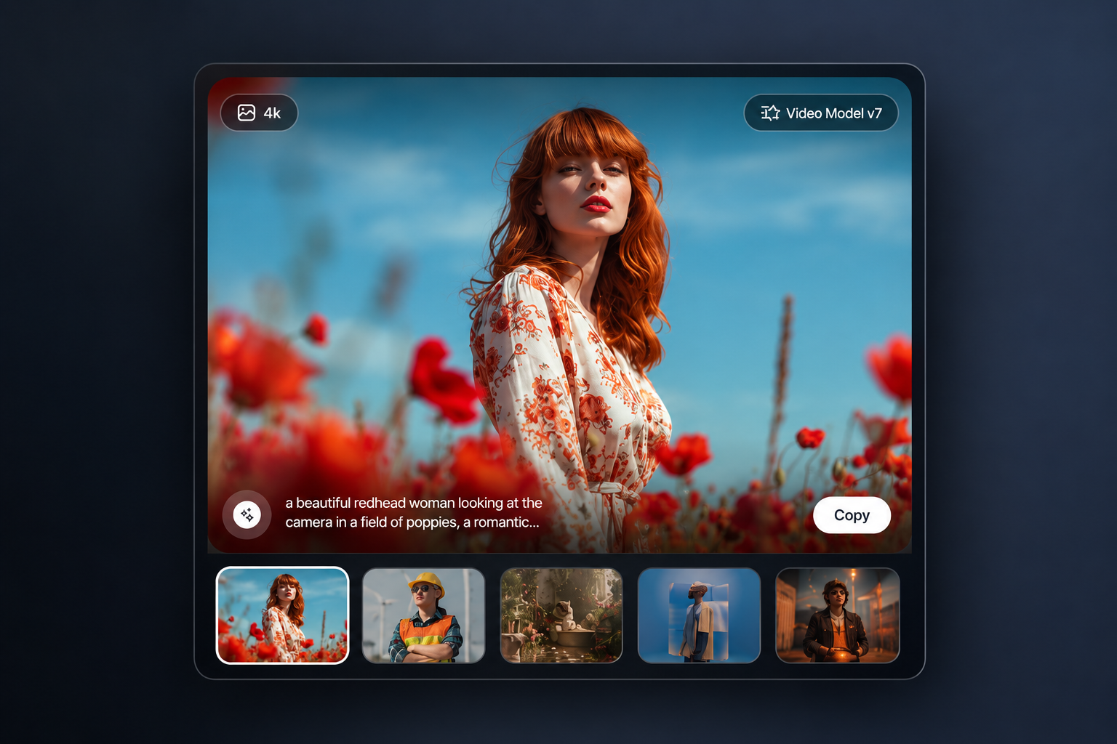Viewport: 1117px width, 744px height.
Task: Select the redhead woman in poppies thumbnail
Action: tap(283, 615)
